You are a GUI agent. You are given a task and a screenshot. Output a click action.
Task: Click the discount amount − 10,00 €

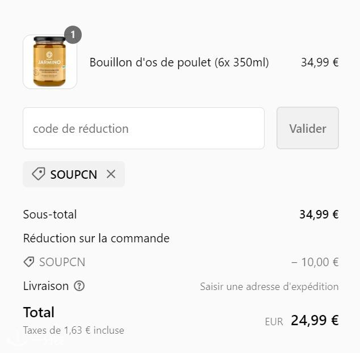coord(315,262)
